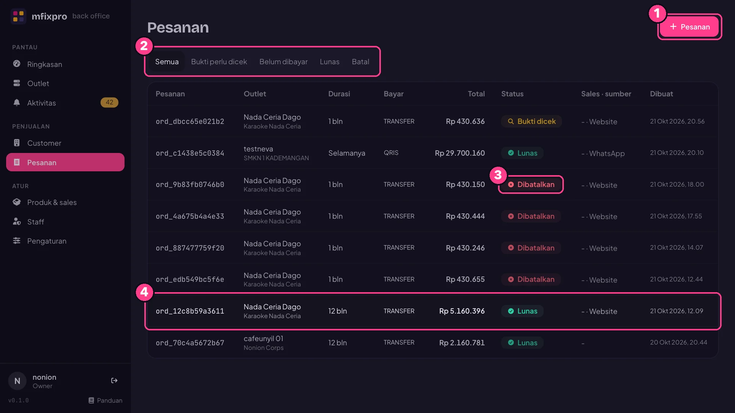The image size is (735, 413).
Task: Open Pengaturan settings menu
Action: click(x=65, y=241)
